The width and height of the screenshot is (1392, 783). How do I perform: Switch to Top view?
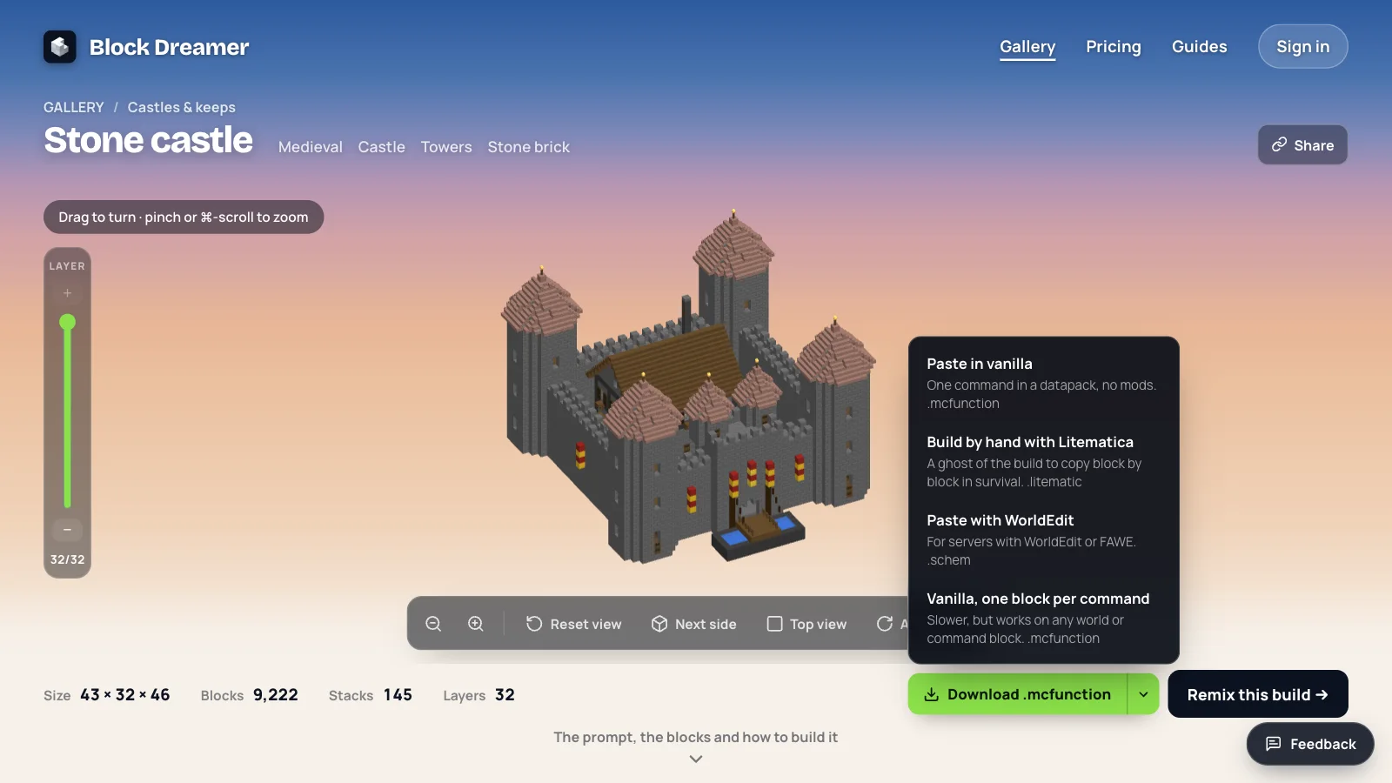806,624
